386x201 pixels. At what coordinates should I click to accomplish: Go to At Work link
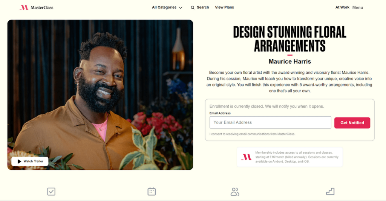(342, 8)
